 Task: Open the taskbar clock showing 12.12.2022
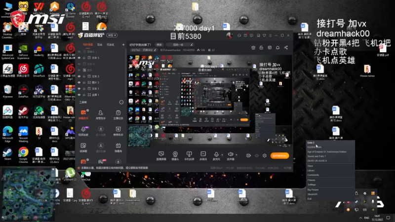tap(377, 218)
